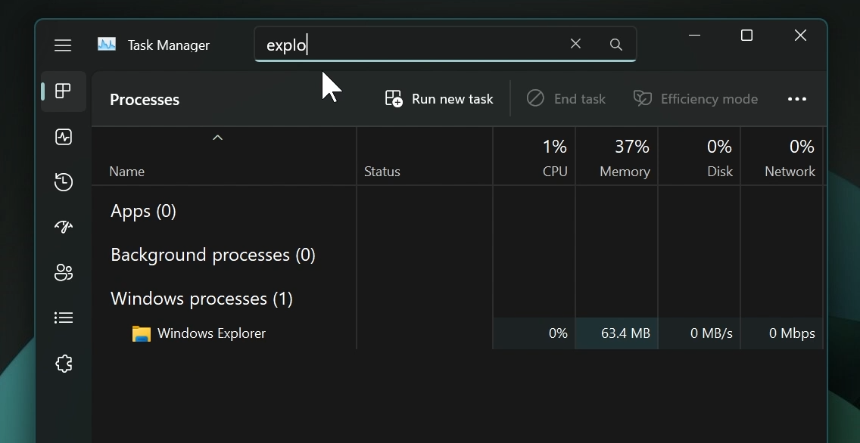The width and height of the screenshot is (860, 443).
Task: Click inside the explo search field
Action: coord(416,44)
